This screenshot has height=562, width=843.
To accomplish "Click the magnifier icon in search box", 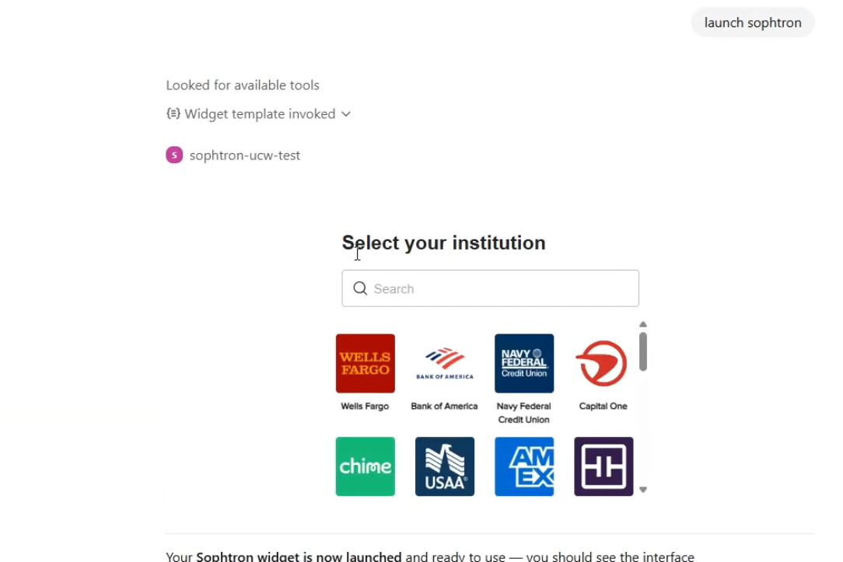I will [360, 288].
